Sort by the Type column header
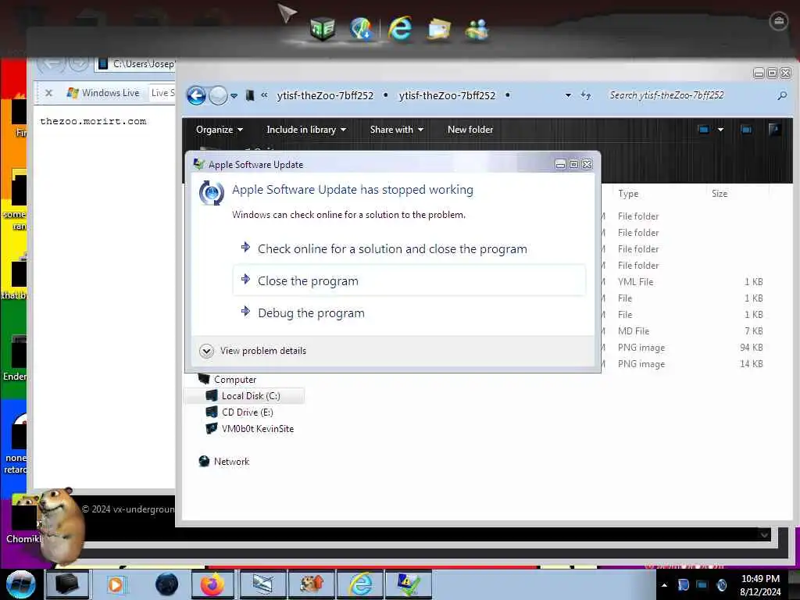The height and width of the screenshot is (600, 800). (628, 194)
